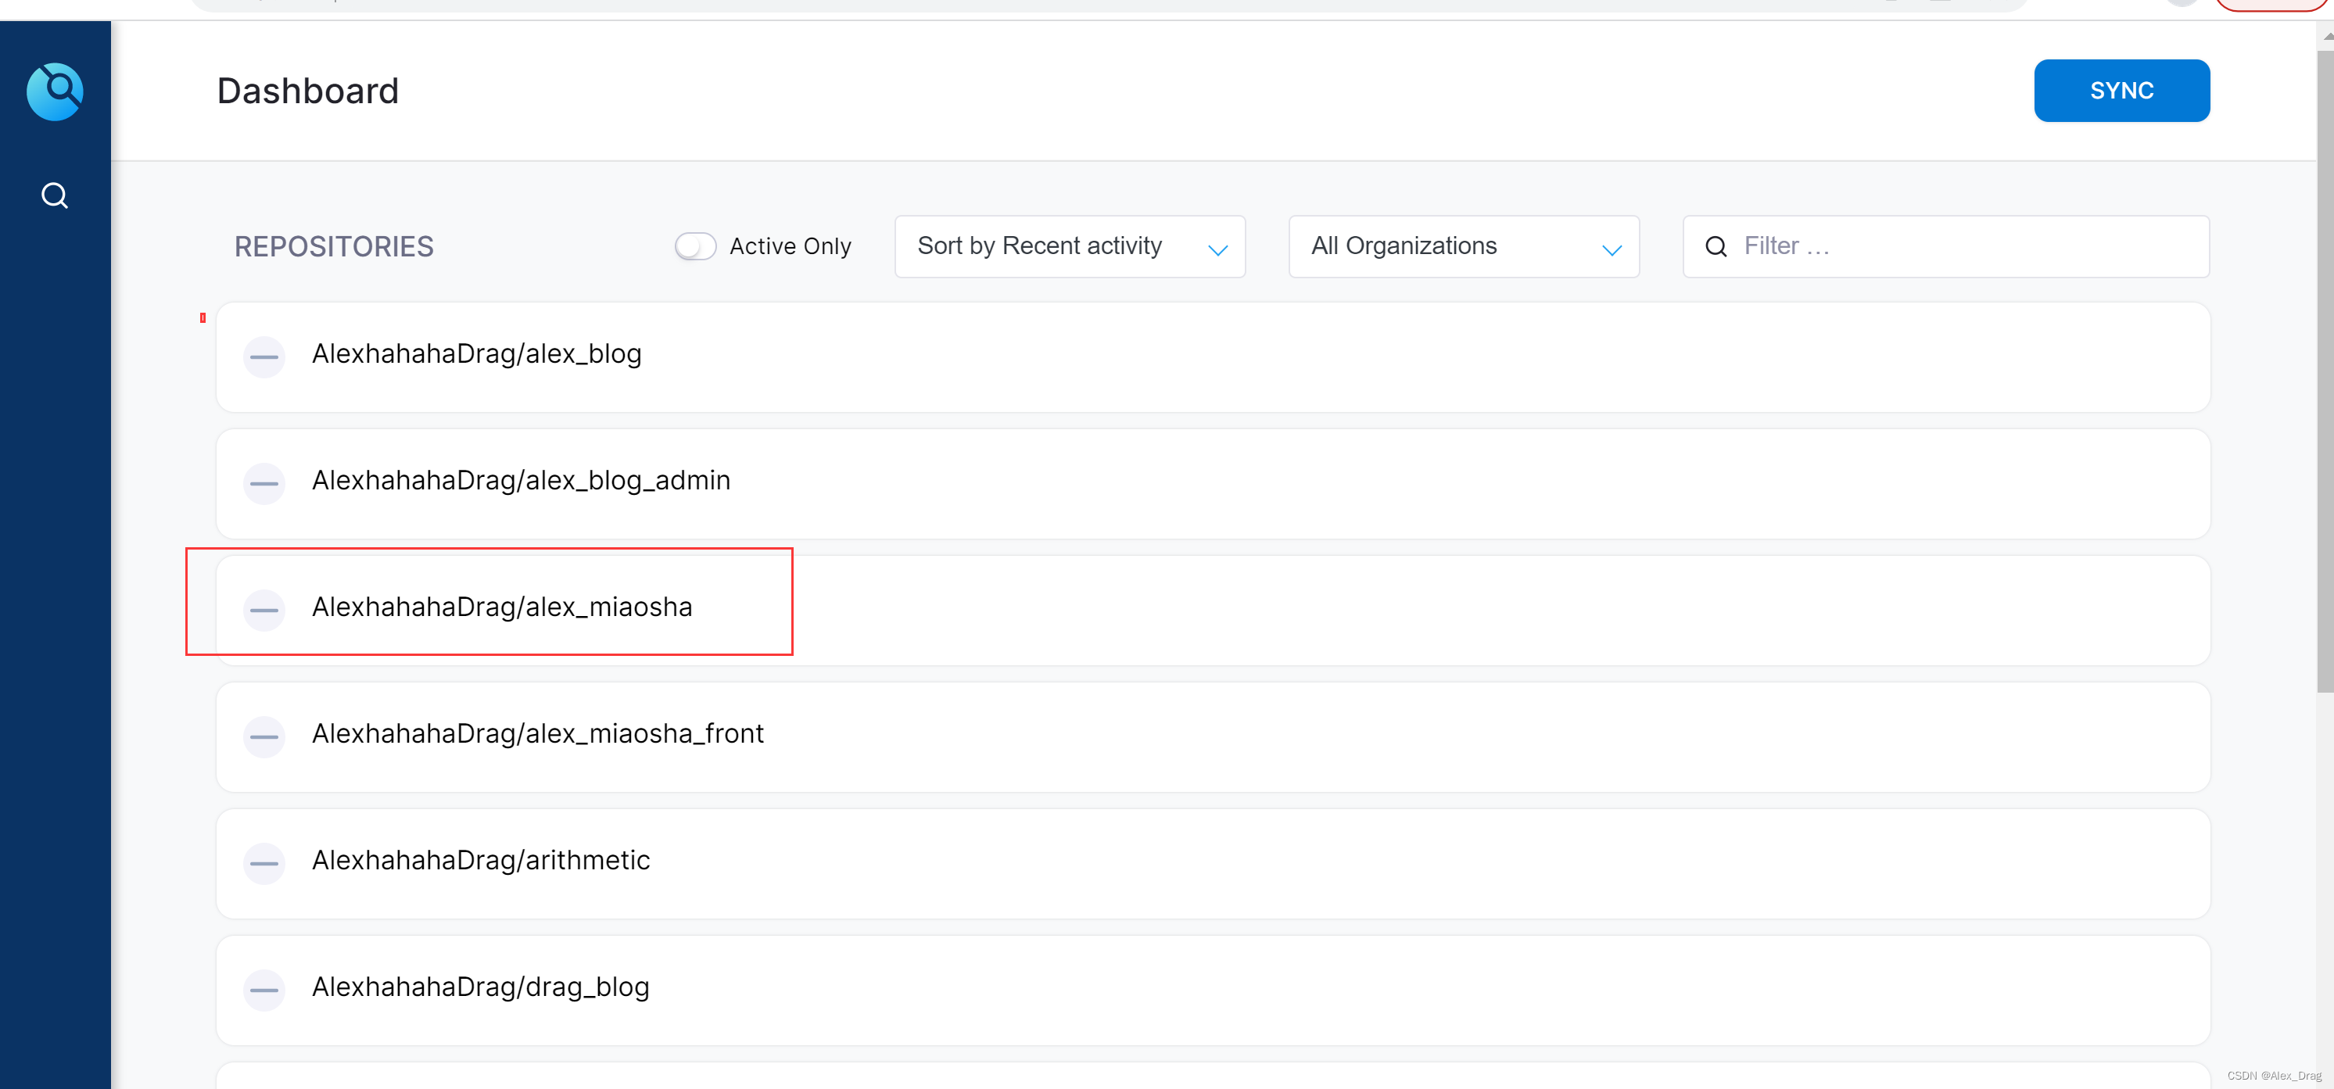Toggle the Active Only switch
This screenshot has height=1089, width=2334.
695,246
